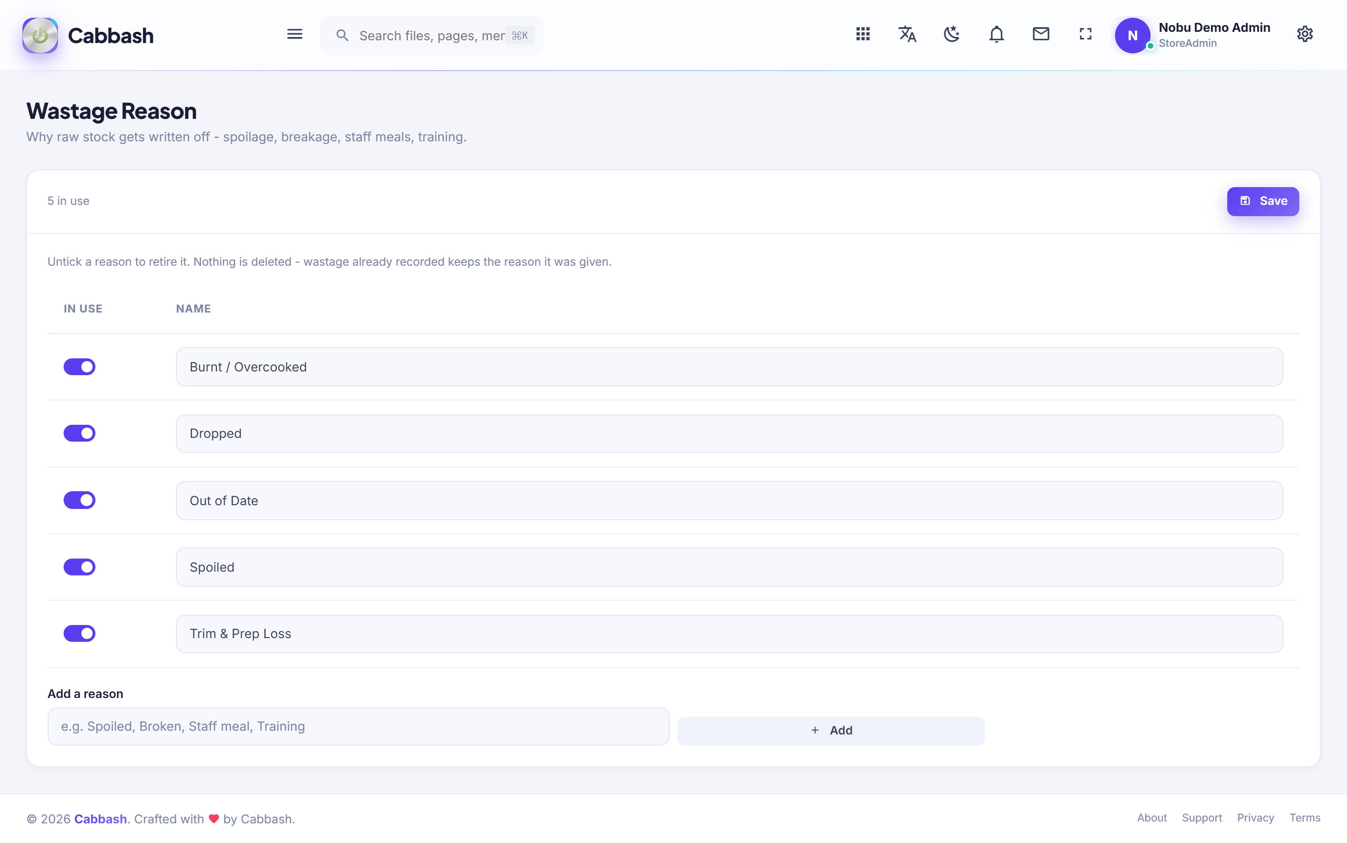Image resolution: width=1347 pixels, height=843 pixels.
Task: Retire the Out of Date reason
Action: (x=79, y=500)
